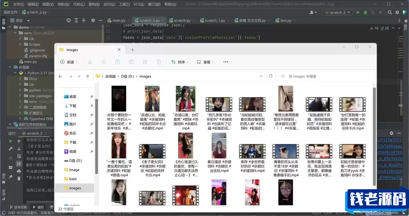This screenshot has width=409, height=216.
Task: Run scratch_2 with the green run icon
Action: pos(358,12)
